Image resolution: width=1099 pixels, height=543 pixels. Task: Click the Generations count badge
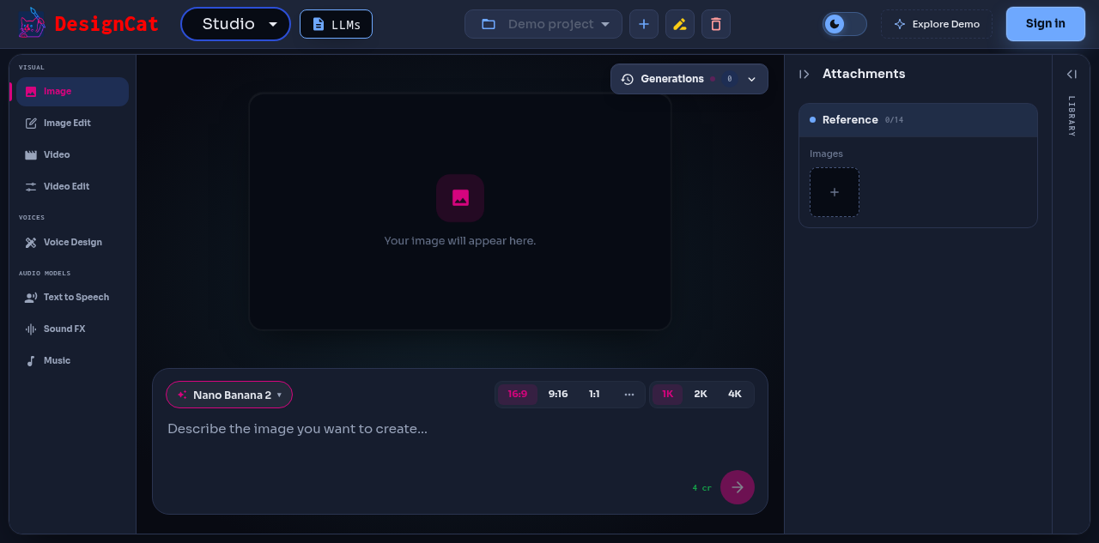click(x=729, y=79)
